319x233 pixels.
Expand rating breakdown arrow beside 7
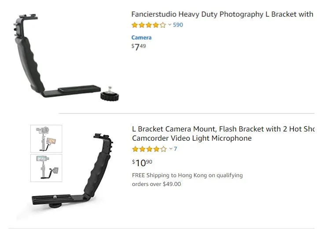point(171,149)
